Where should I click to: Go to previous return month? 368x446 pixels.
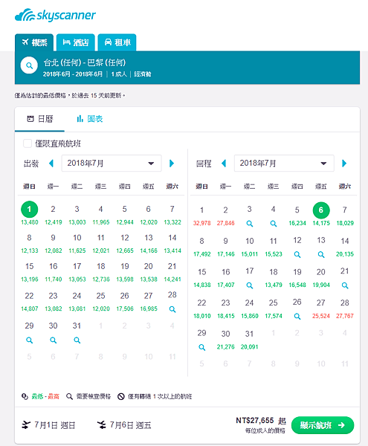click(x=224, y=164)
